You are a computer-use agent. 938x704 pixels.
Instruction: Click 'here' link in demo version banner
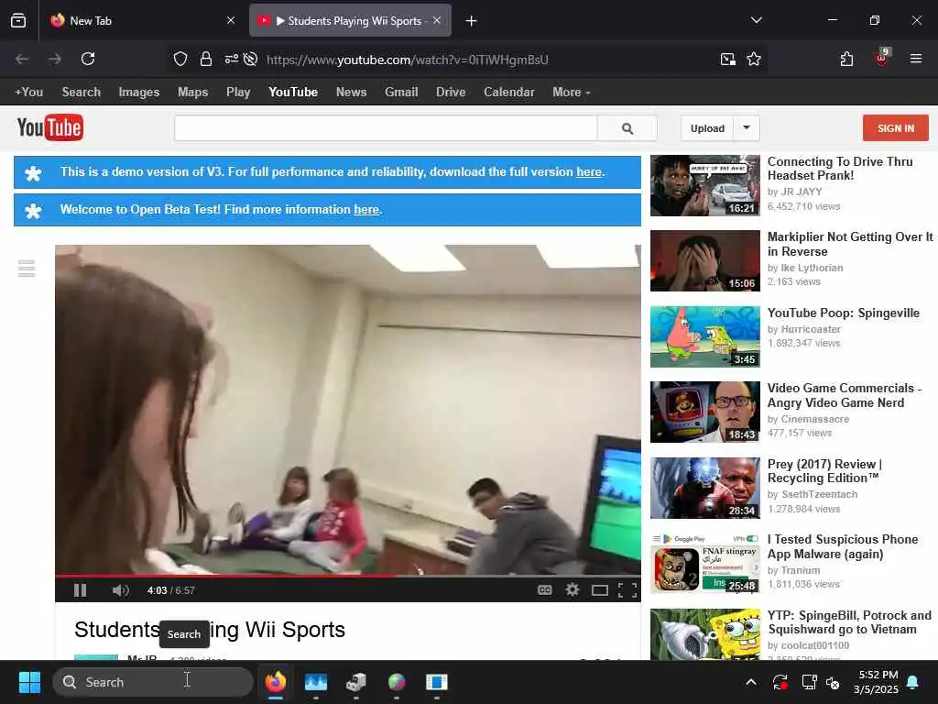tap(589, 171)
